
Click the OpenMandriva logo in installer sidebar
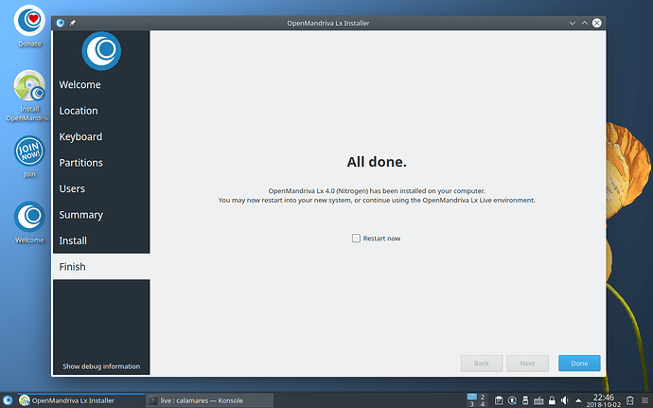point(101,51)
